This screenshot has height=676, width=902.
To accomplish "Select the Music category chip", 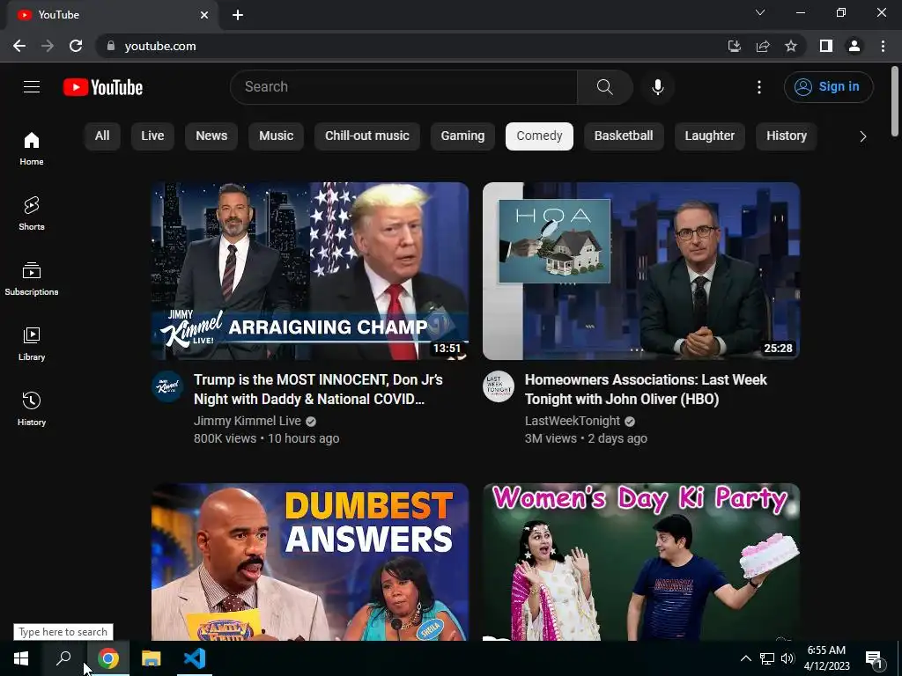I will point(276,136).
